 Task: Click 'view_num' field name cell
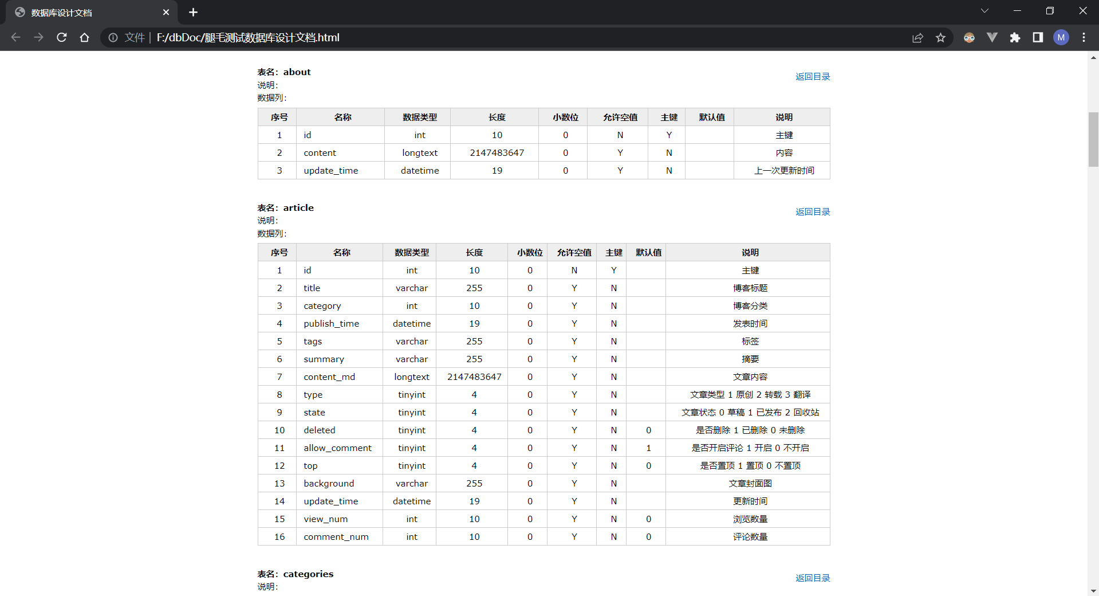click(x=340, y=519)
